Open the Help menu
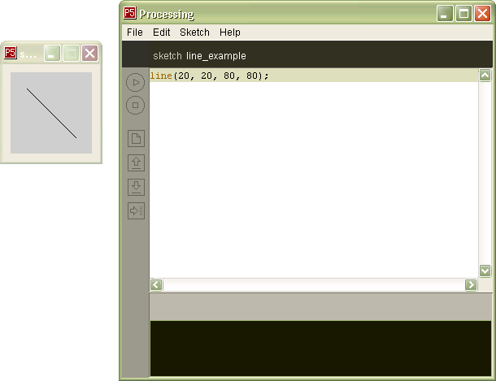Viewport: 496px width, 381px height. [230, 32]
